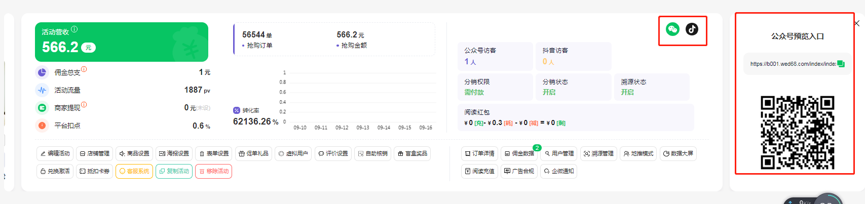Click the 活动流量 1887 pv value
Image resolution: width=865 pixels, height=204 pixels.
click(197, 90)
